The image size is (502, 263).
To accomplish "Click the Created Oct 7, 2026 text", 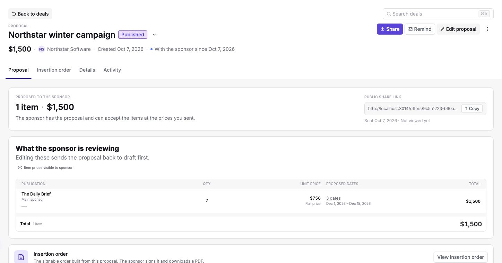I will point(121,49).
